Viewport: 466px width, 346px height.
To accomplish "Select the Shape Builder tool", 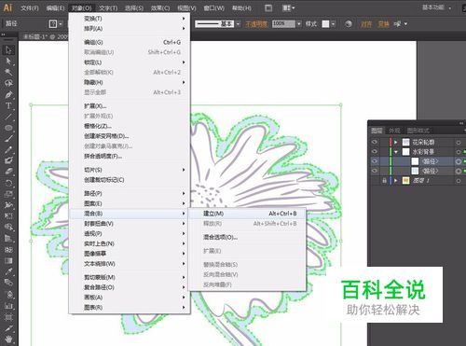I will (x=8, y=227).
